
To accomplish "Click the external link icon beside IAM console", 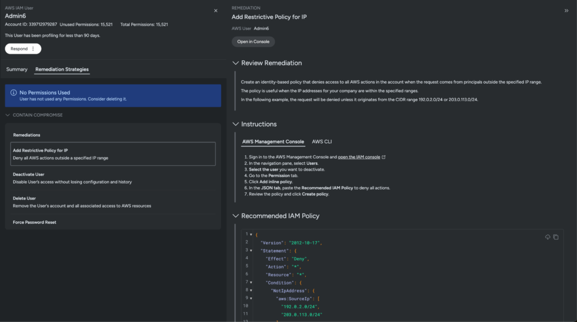I will [x=384, y=157].
